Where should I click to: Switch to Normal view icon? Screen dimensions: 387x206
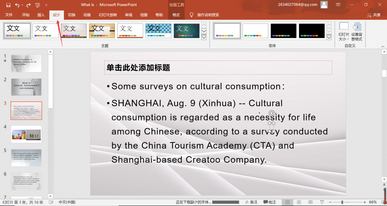(x=288, y=202)
